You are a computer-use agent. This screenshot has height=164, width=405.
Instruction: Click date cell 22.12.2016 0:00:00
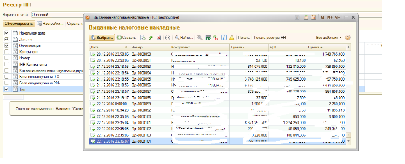(x=111, y=104)
